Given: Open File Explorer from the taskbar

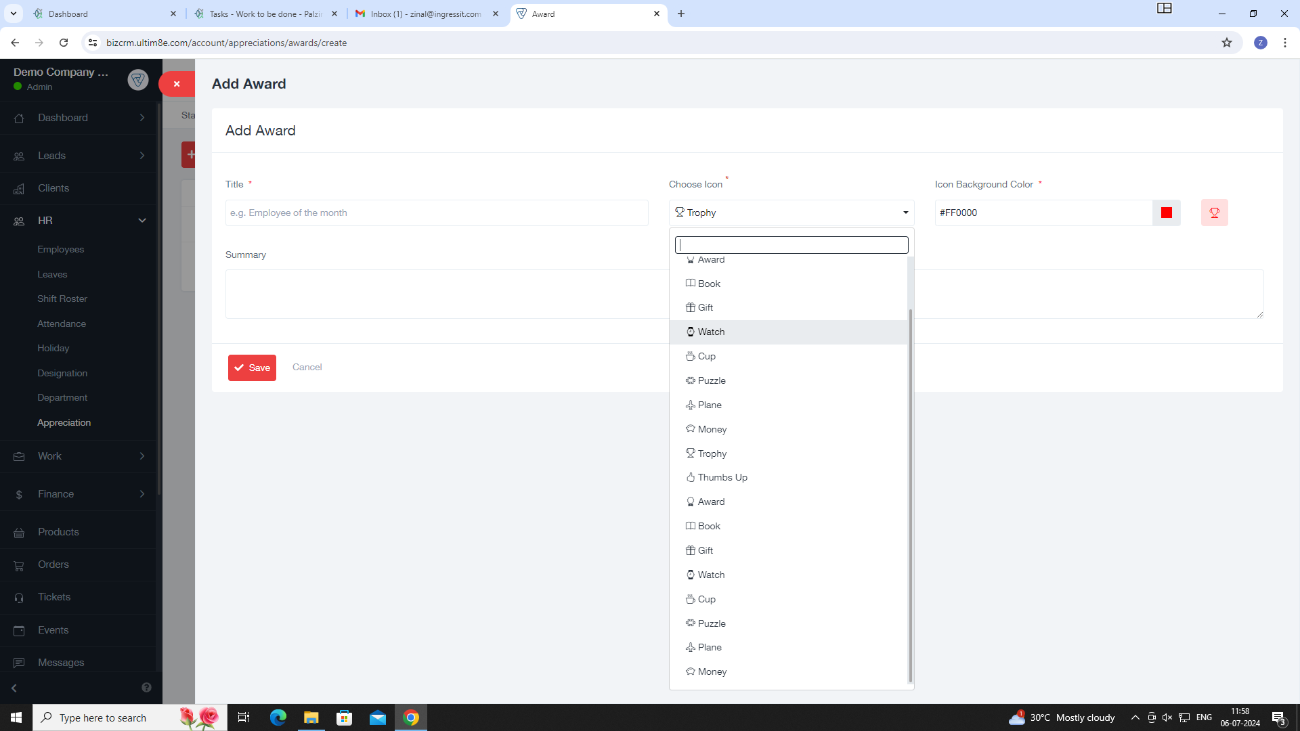Looking at the screenshot, I should tap(311, 717).
